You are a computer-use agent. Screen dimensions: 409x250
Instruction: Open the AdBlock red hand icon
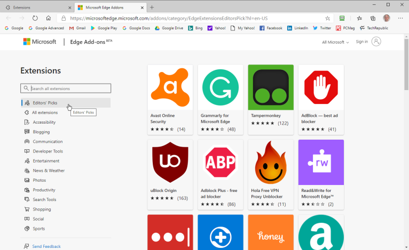click(321, 87)
